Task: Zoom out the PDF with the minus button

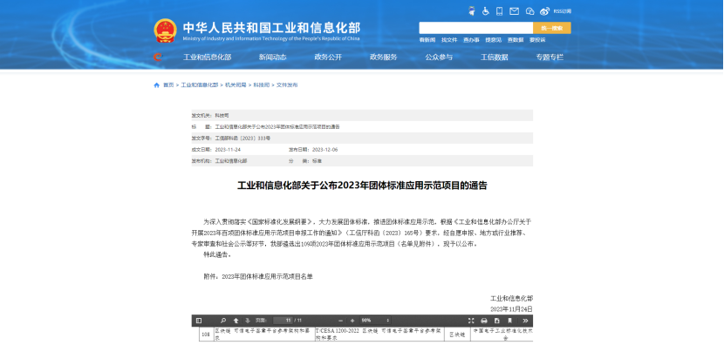Action: tap(341, 321)
